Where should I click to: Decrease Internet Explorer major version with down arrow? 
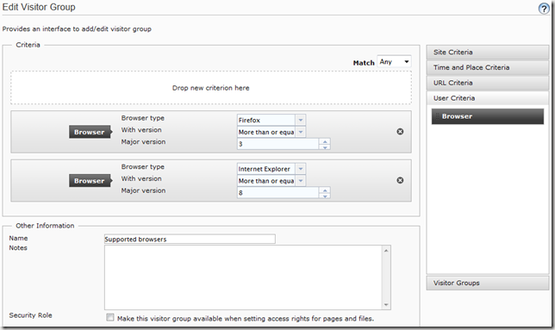tap(325, 196)
